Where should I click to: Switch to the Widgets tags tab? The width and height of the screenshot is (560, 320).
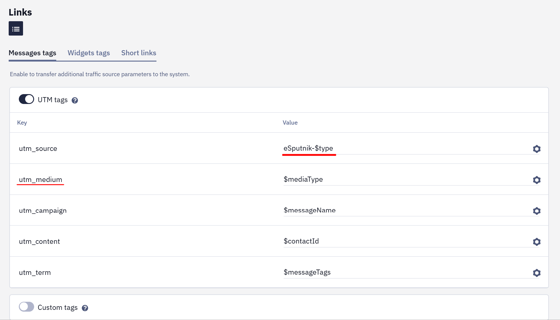pos(89,53)
